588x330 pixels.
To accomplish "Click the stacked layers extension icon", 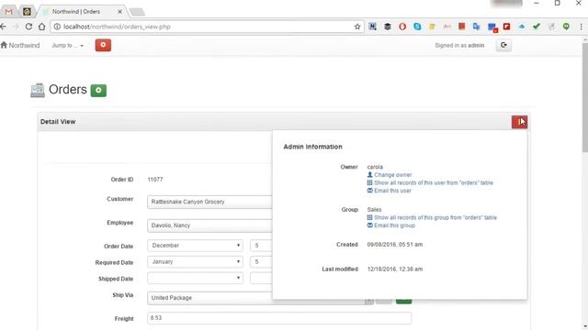I will 388,27.
